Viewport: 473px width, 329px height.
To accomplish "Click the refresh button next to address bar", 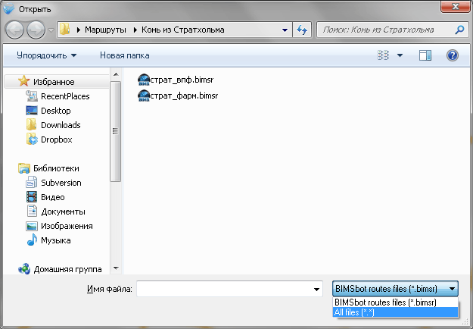I will pos(302,30).
